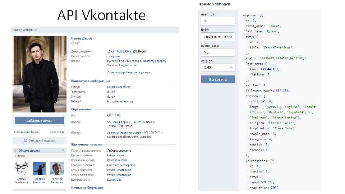Click the followers count 6 121 113
Viewport: 345px width, 194px height.
point(55,132)
